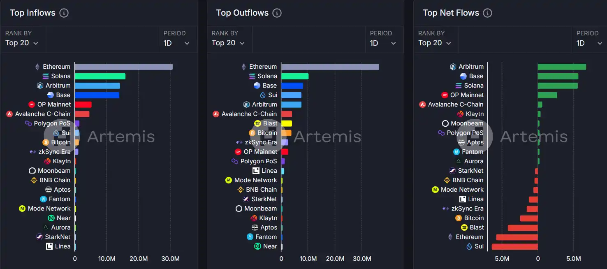The image size is (607, 269).
Task: Click the info icon beside Top Inflows
Action: click(64, 13)
